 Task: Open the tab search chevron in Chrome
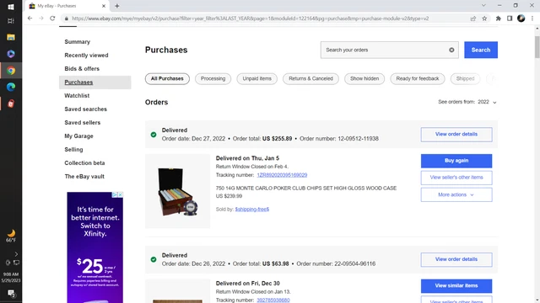(483, 6)
